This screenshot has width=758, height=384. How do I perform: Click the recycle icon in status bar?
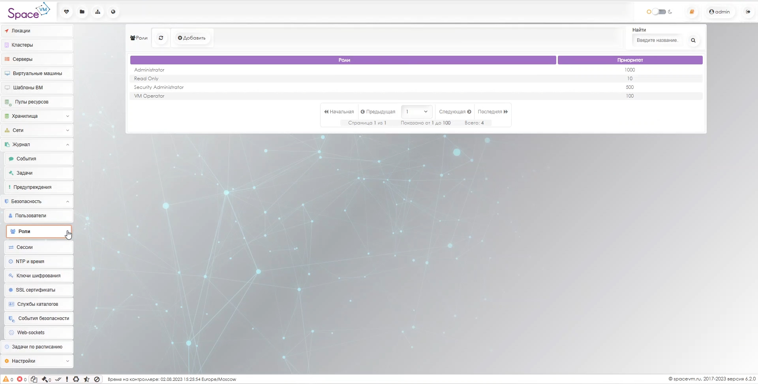[76, 379]
